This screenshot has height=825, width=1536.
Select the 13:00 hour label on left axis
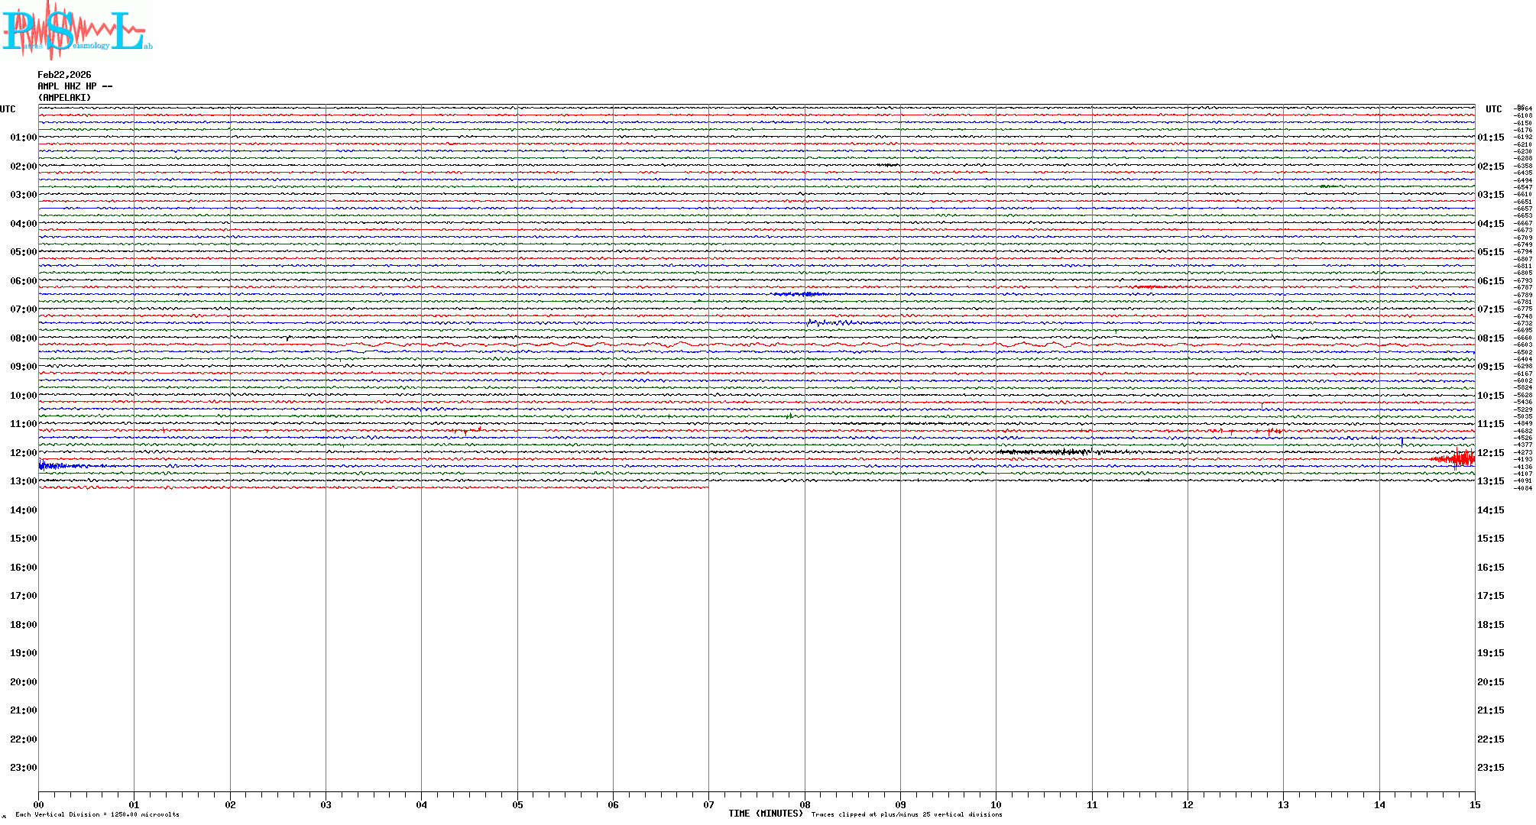click(23, 481)
